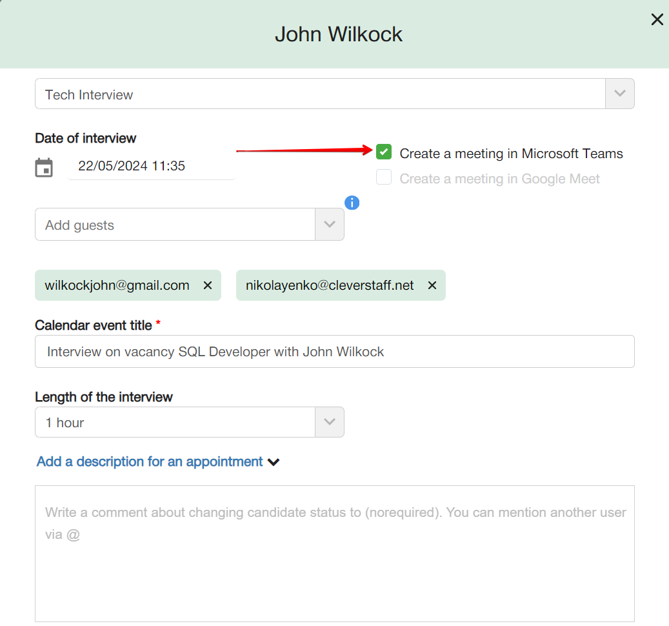The image size is (669, 626).
Task: Remove nikolayenko@cleverstaff.net from guests
Action: point(432,285)
